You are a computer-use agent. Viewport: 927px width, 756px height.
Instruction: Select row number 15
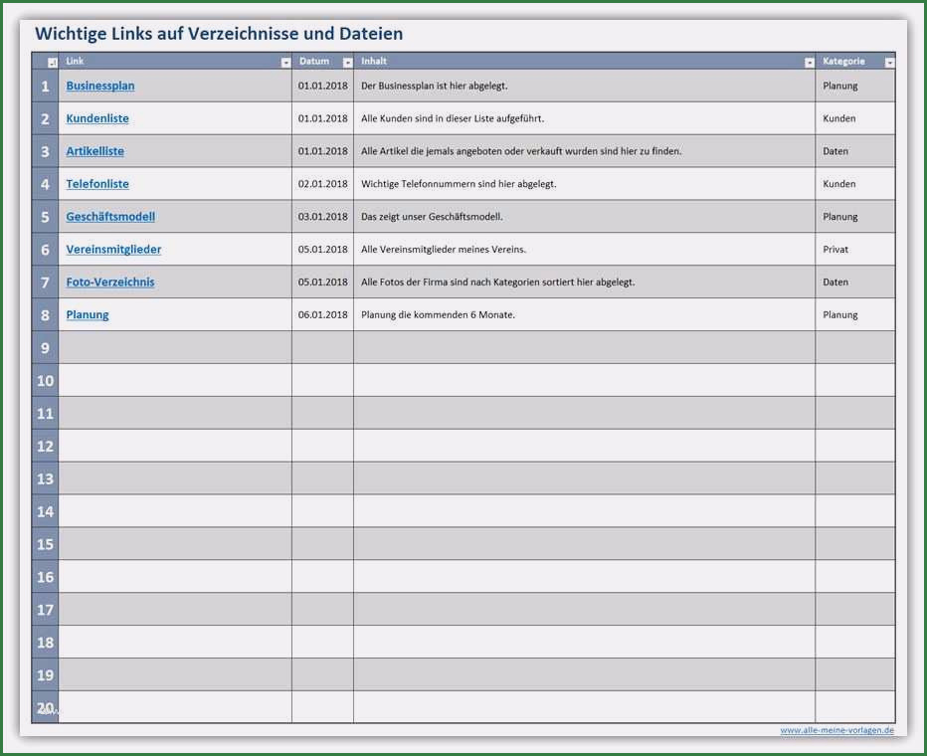(x=45, y=544)
